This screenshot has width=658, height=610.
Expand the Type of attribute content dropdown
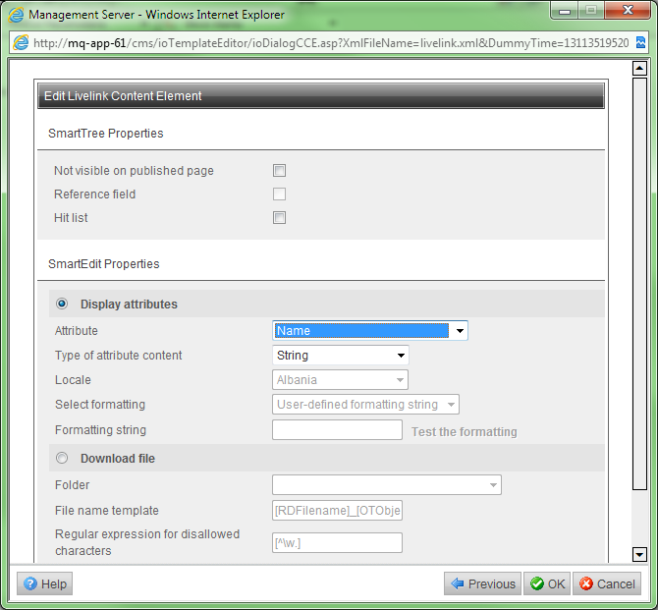click(x=401, y=356)
